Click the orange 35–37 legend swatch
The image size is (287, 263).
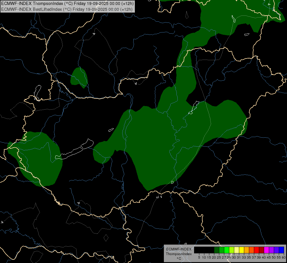252,250
